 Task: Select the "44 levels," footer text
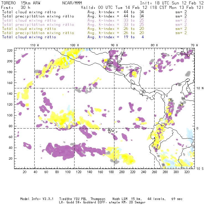(157, 199)
